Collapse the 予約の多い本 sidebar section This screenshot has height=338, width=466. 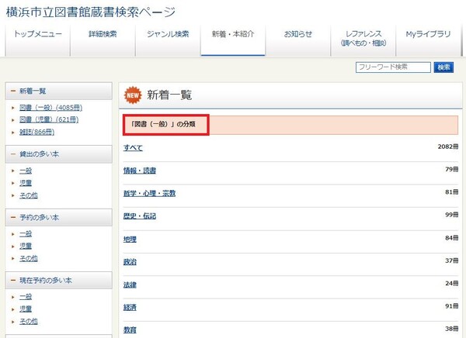tap(13, 217)
